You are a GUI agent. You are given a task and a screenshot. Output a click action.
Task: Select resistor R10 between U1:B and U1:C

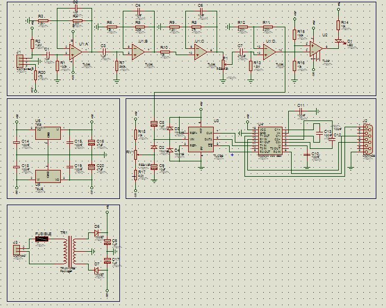click(x=165, y=52)
